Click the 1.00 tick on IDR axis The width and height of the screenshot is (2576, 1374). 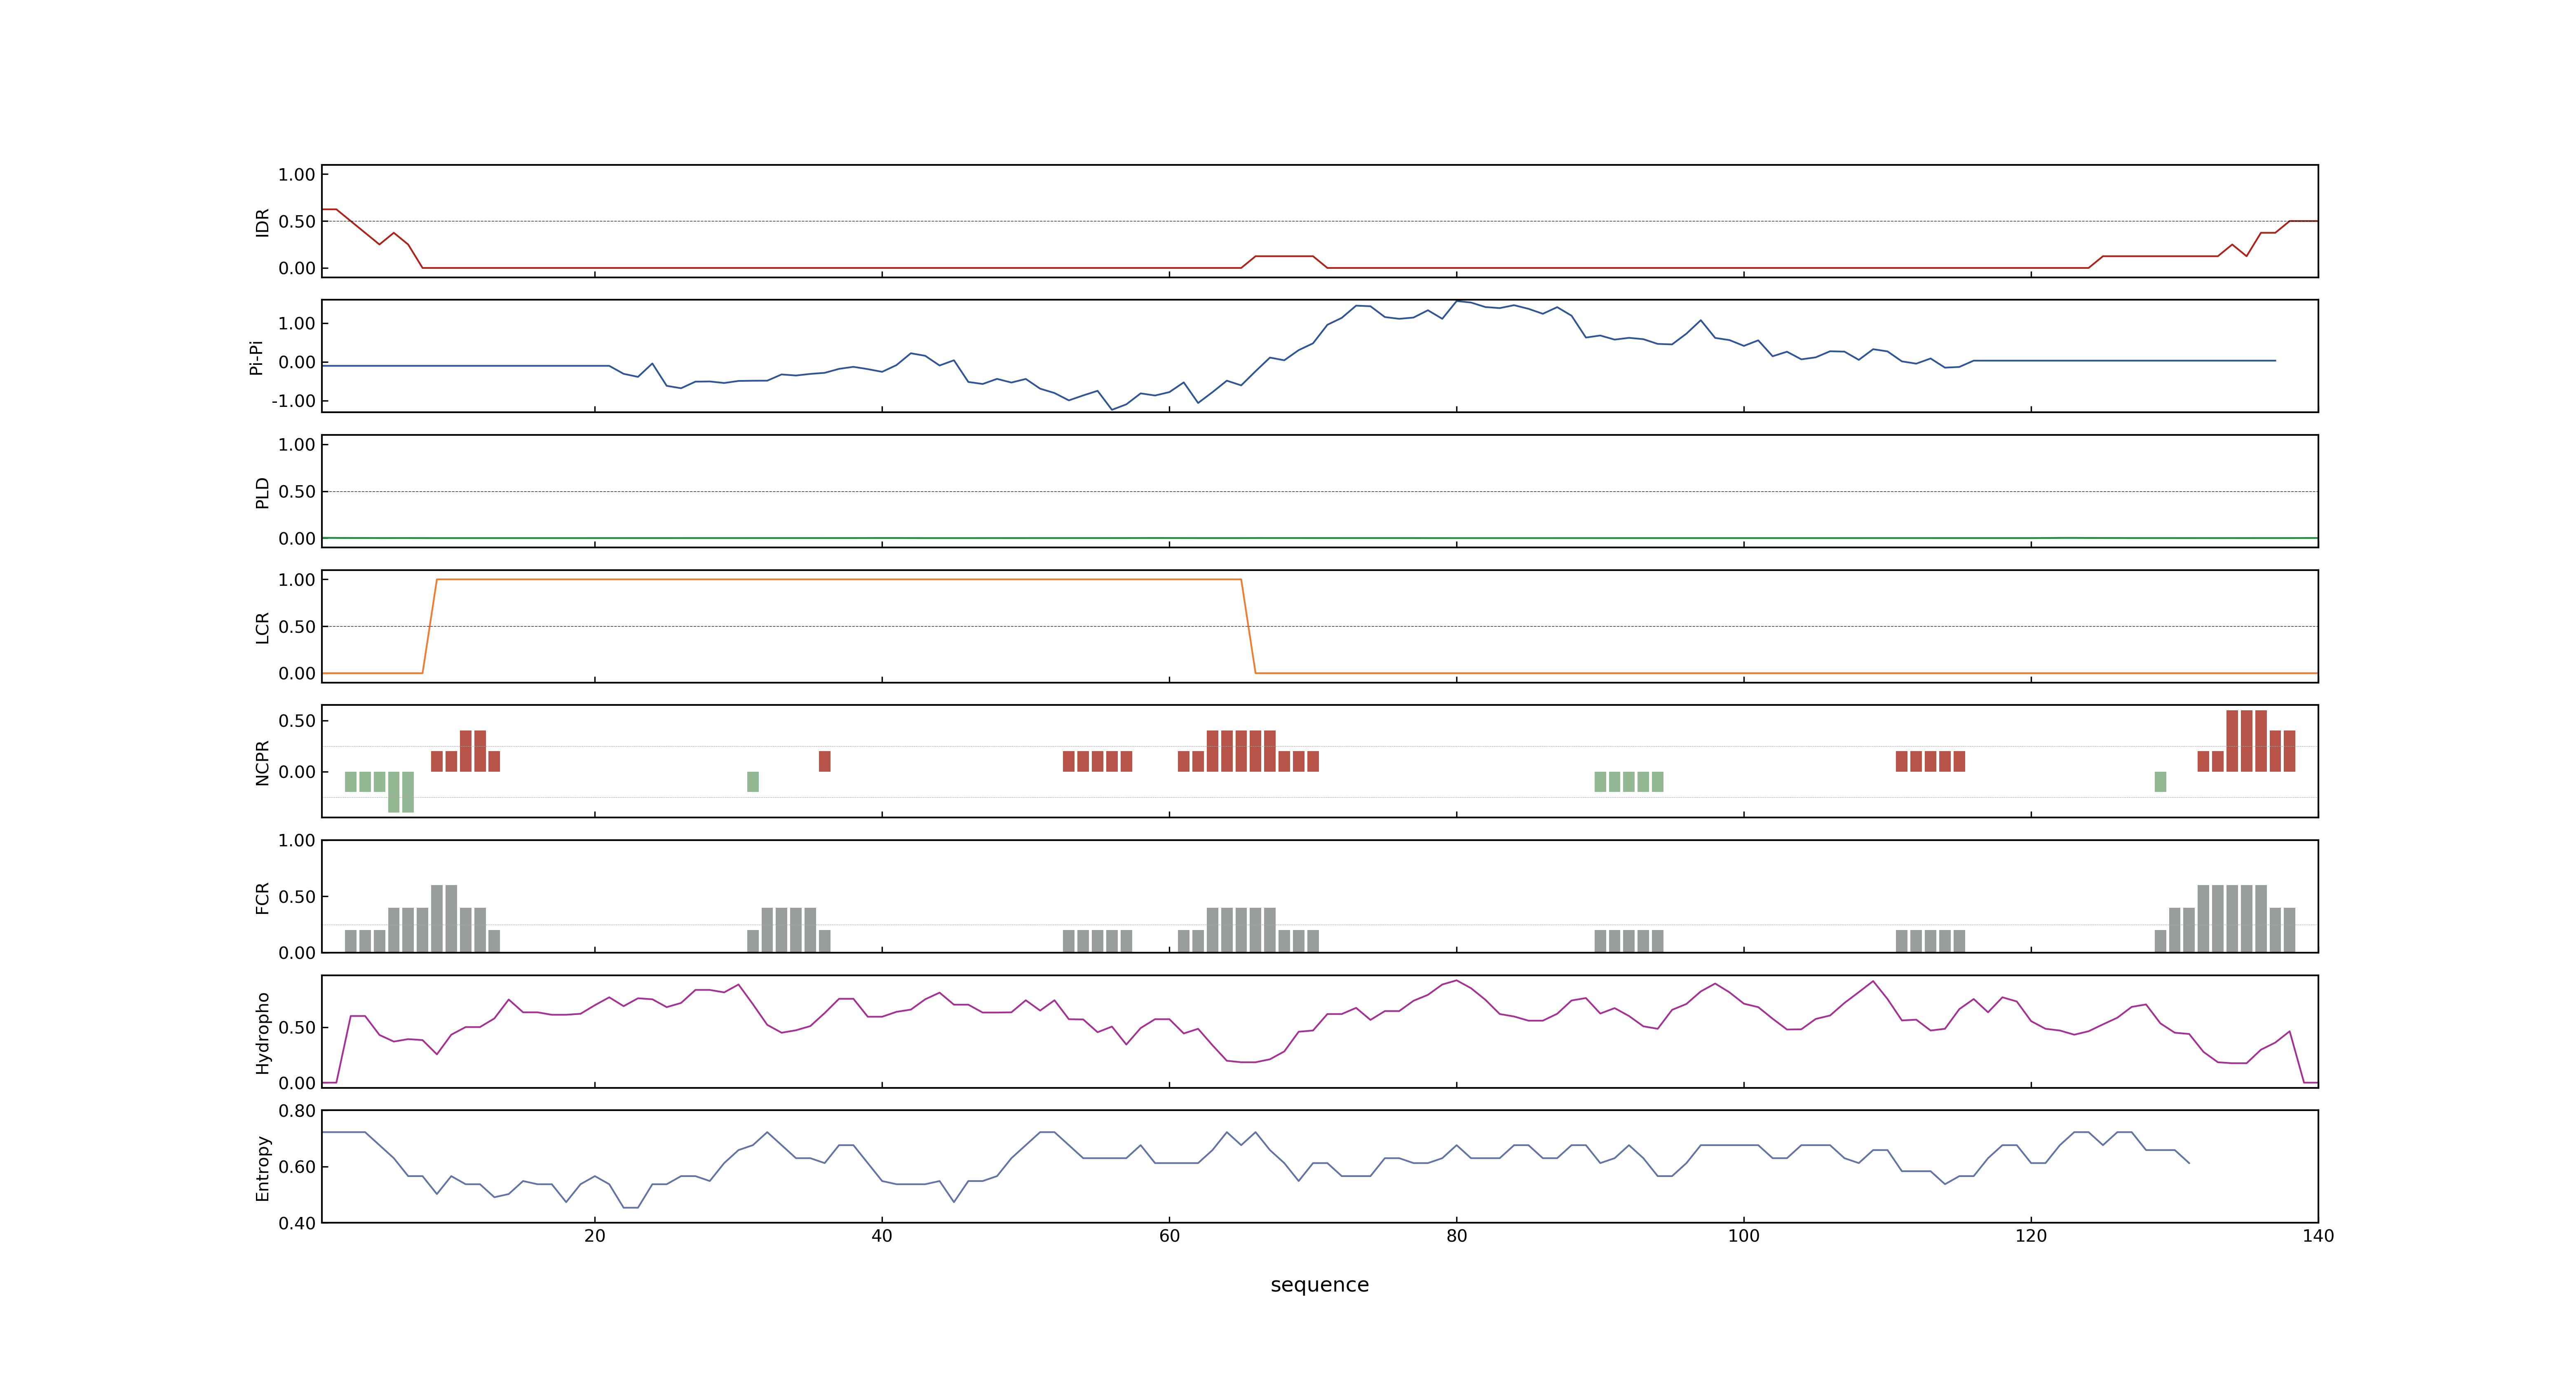pyautogui.click(x=297, y=175)
